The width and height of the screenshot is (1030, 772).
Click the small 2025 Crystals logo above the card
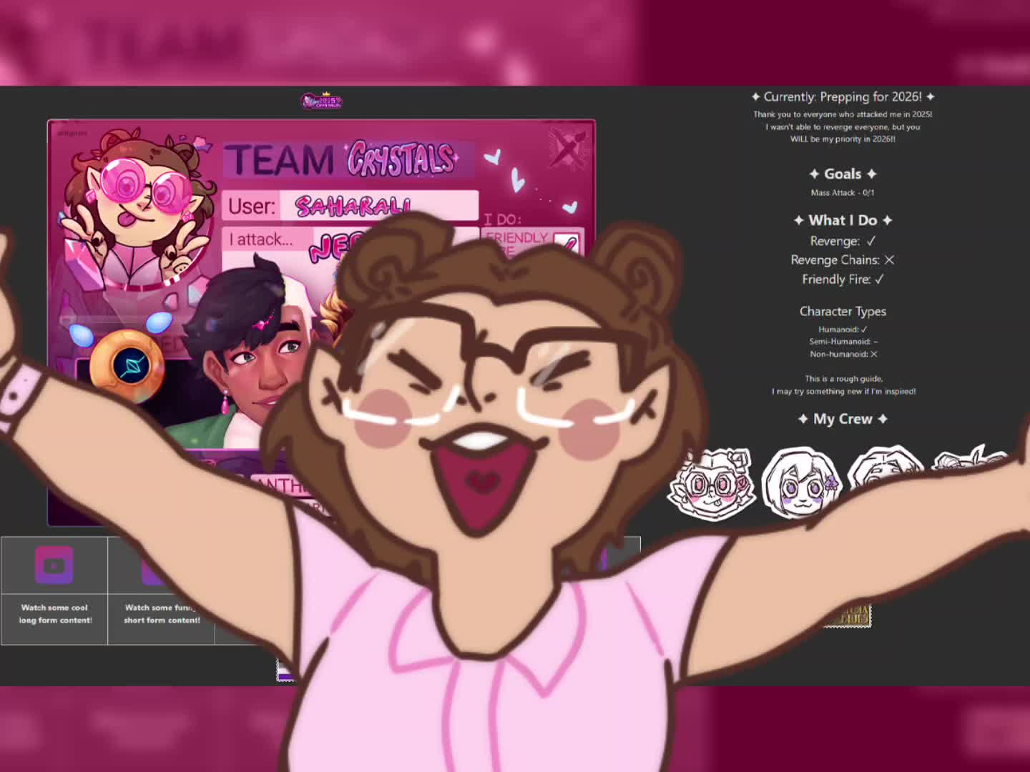point(322,101)
